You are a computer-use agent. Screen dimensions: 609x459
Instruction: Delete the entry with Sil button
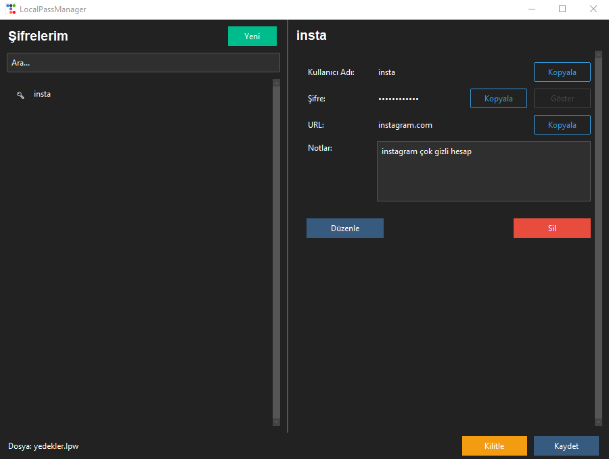[552, 228]
